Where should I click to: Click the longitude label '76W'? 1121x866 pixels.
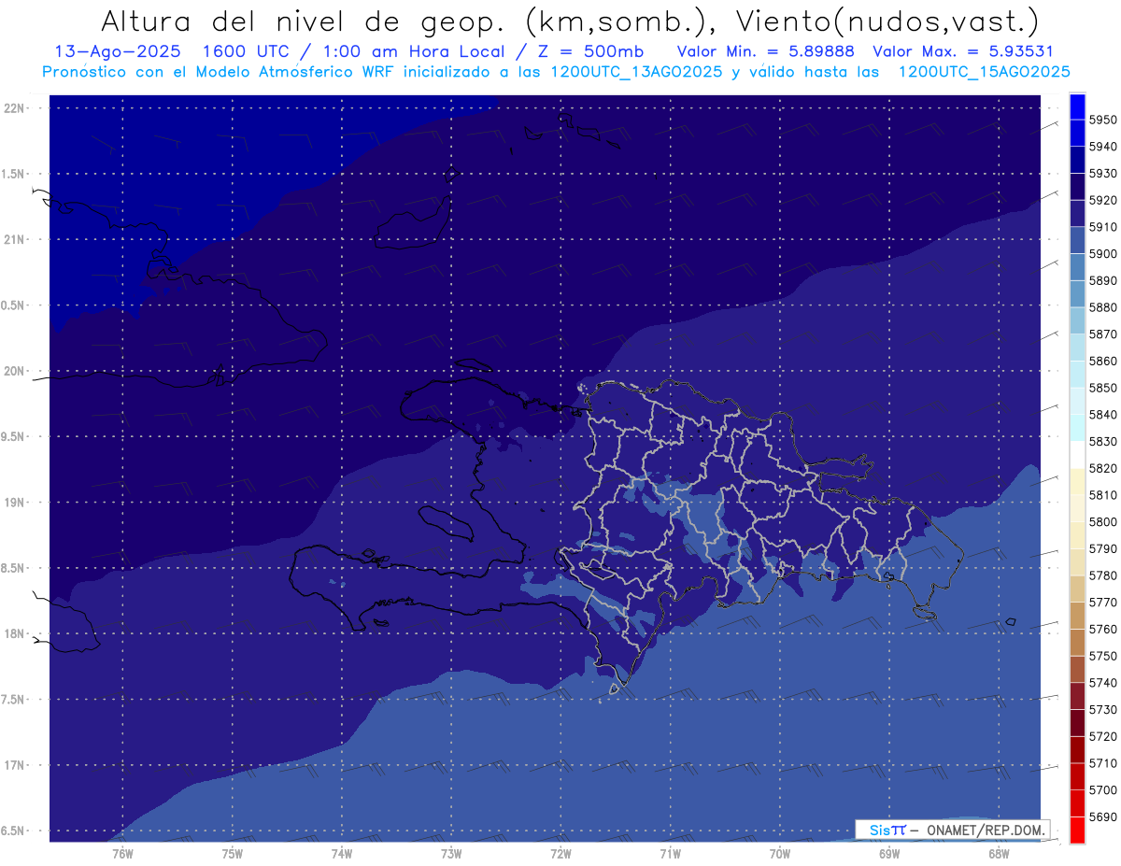(122, 853)
